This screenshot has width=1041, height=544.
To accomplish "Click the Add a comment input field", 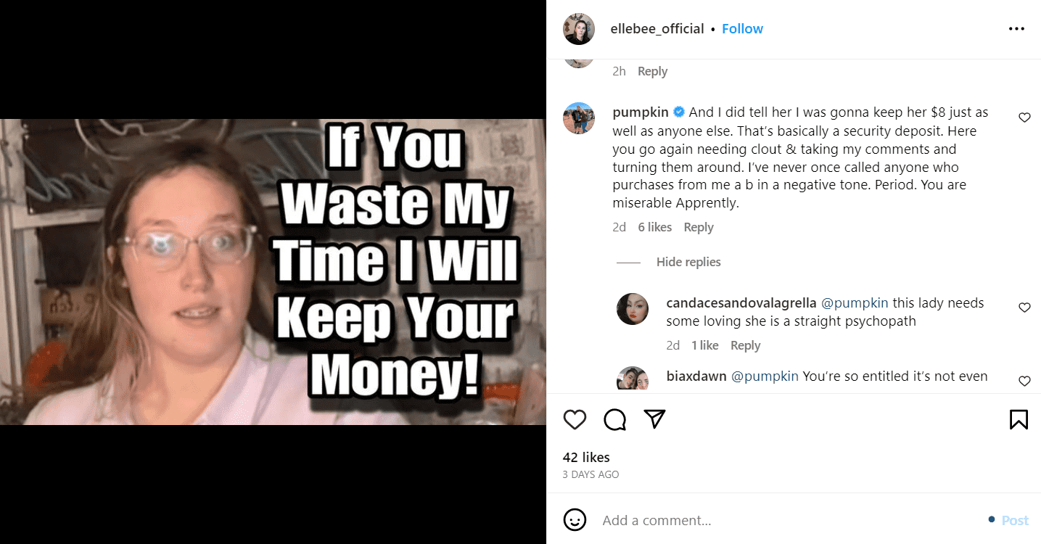I will pyautogui.click(x=657, y=520).
